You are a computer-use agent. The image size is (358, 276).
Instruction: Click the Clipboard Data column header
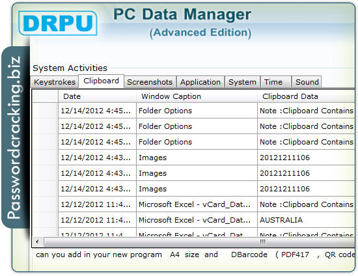coord(306,96)
